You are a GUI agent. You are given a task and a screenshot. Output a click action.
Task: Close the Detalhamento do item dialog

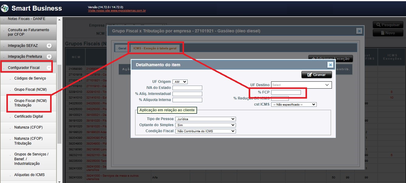point(330,65)
